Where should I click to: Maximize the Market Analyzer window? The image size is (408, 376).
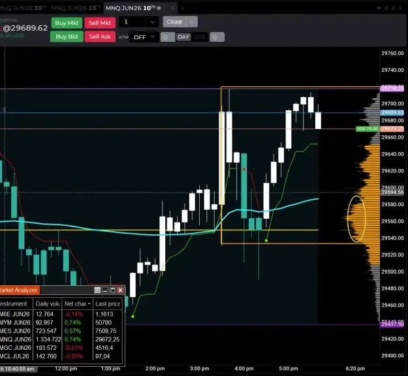coord(113,290)
